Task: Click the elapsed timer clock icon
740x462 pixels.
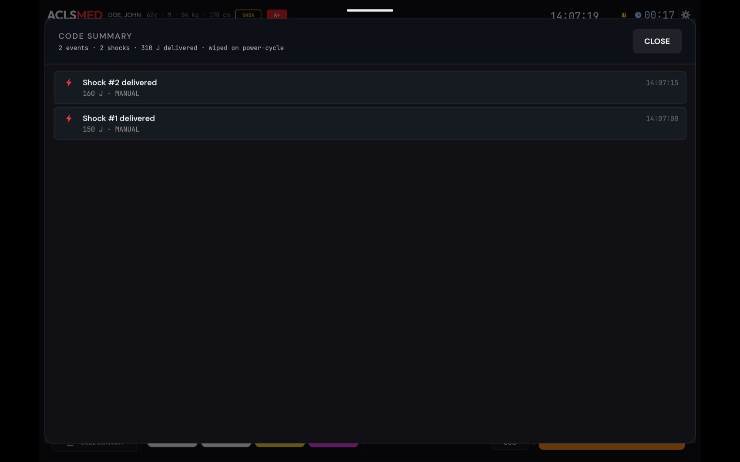Action: click(x=638, y=15)
